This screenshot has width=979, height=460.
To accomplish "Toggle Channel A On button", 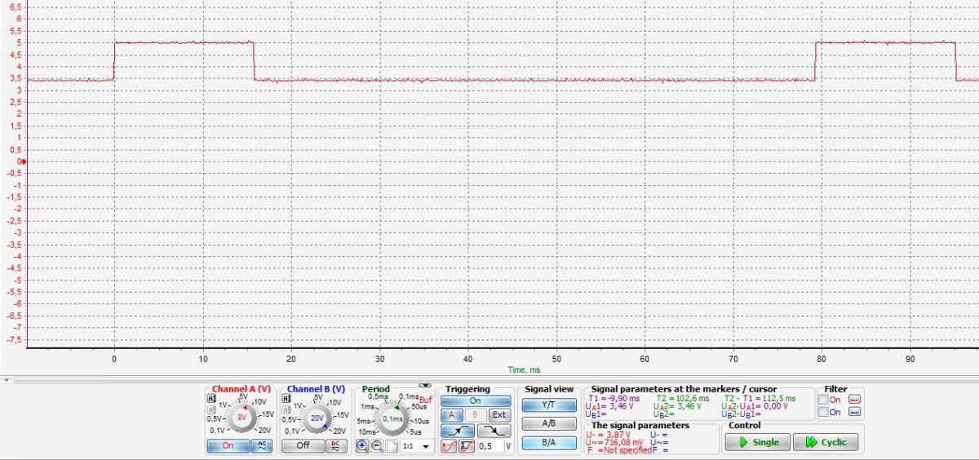I will [x=228, y=446].
